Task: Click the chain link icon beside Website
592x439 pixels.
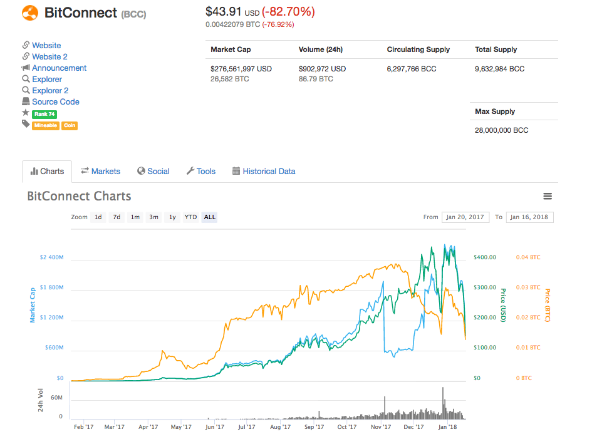Action: click(x=26, y=45)
